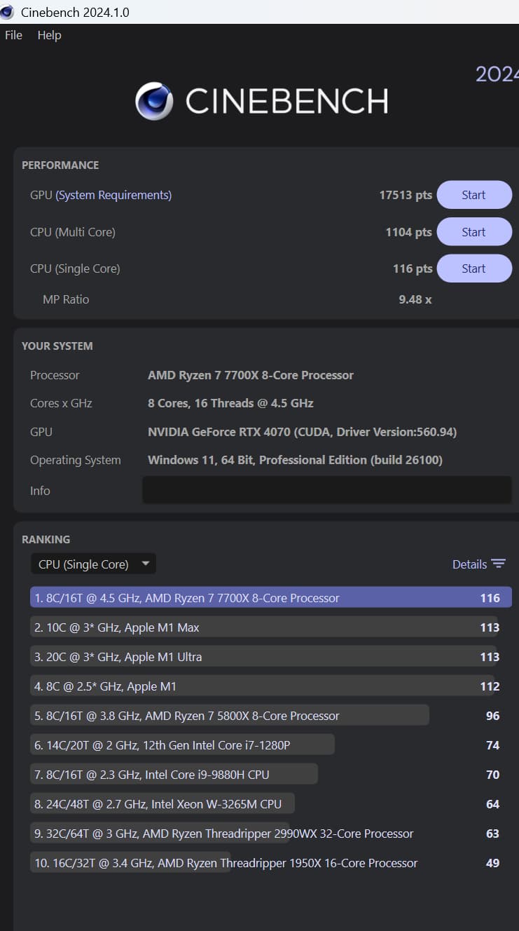Click the YOUR SYSTEM section header
Screen dimensions: 519x931
57,346
